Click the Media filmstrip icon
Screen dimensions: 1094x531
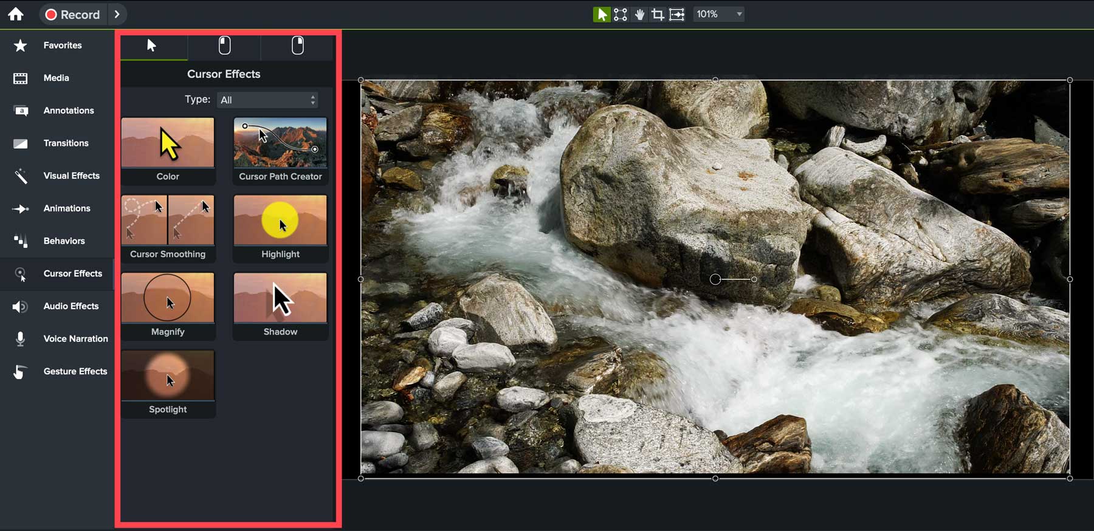[21, 78]
